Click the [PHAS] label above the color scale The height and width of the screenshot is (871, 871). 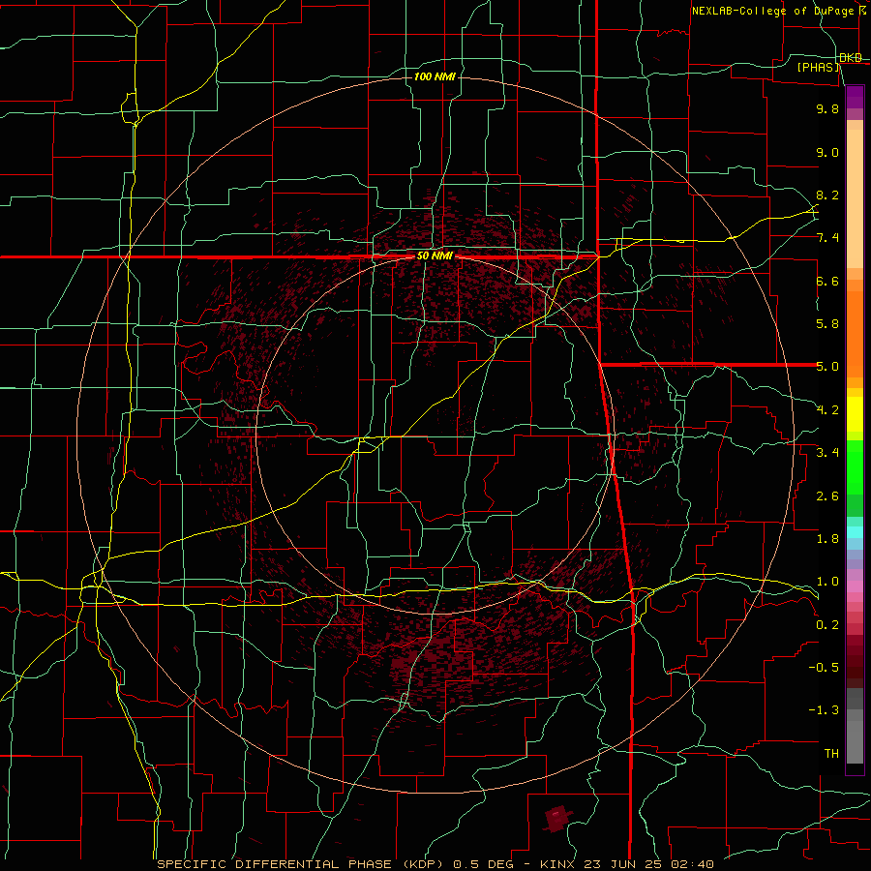tap(818, 68)
